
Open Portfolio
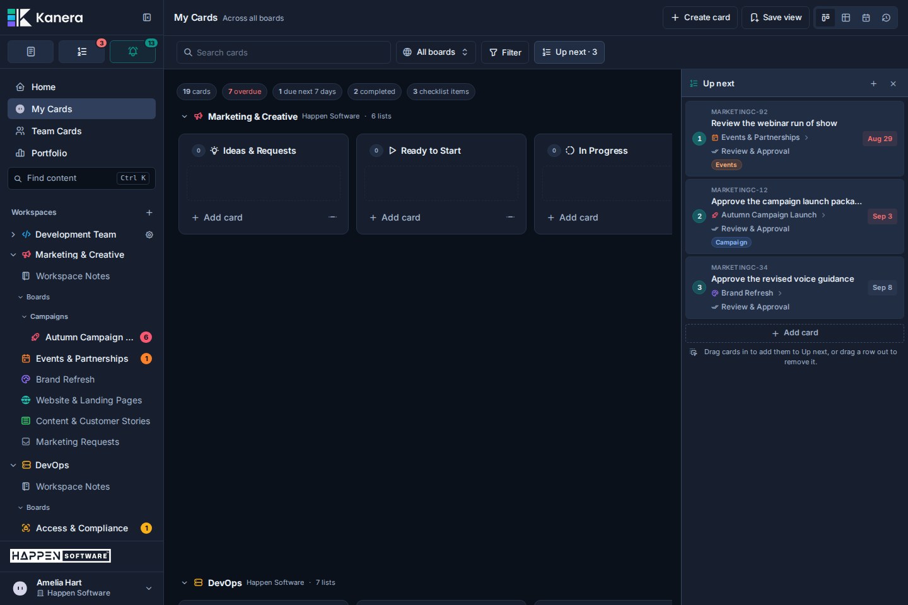click(81, 153)
